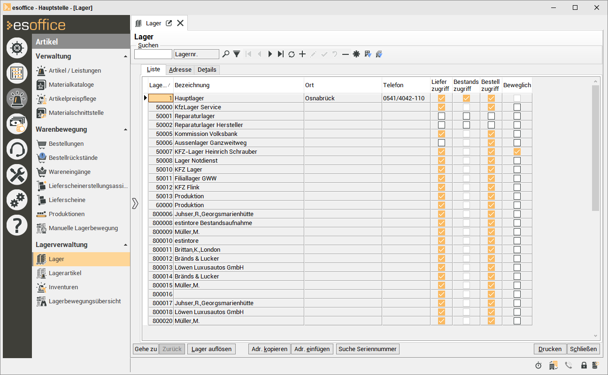
Task: Click the Schließen button
Action: 584,349
